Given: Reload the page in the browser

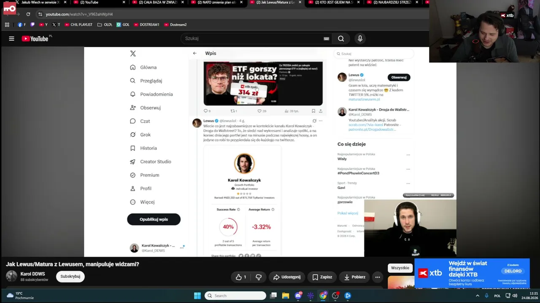Looking at the screenshot, I should point(28,14).
